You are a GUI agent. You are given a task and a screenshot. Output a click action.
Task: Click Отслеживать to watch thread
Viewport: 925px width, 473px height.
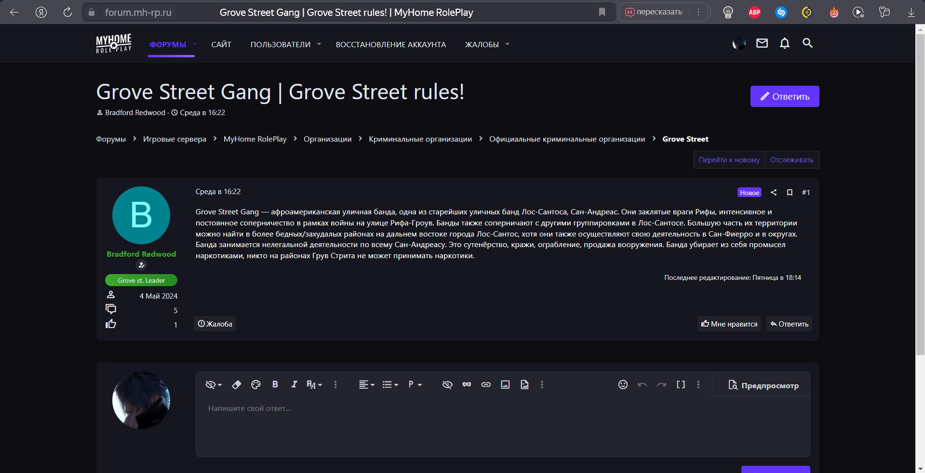point(791,160)
